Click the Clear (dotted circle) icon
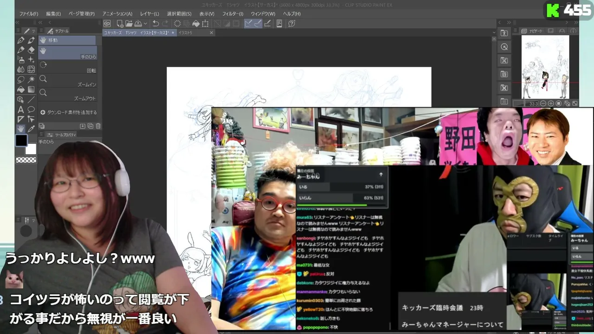The width and height of the screenshot is (594, 334). coord(177,24)
